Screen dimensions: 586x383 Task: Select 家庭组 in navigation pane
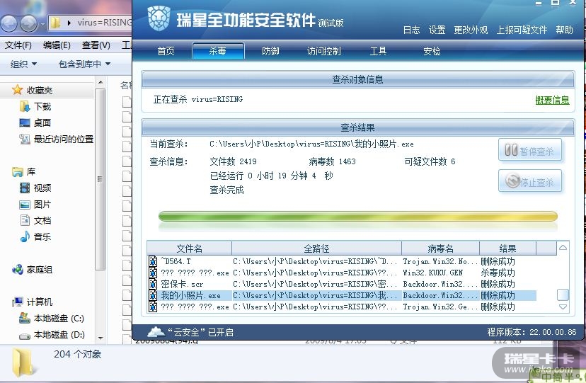tap(39, 270)
